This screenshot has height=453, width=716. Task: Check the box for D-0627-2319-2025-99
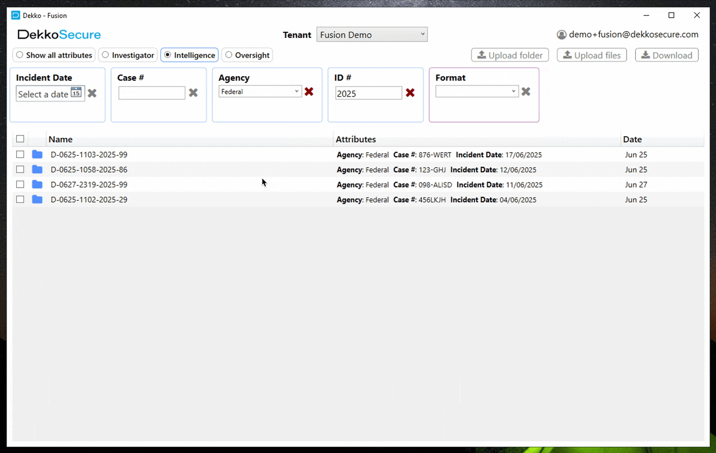[21, 185]
